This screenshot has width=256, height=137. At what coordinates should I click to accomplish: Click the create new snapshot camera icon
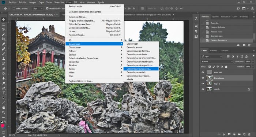tap(244, 45)
